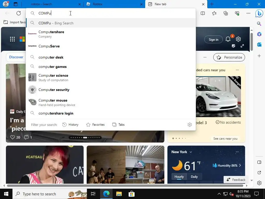Choose the computershare login suggestion

[x=111, y=113]
